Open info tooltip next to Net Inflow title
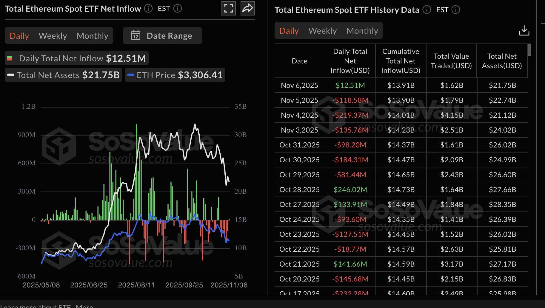The width and height of the screenshot is (545, 308). tap(148, 9)
